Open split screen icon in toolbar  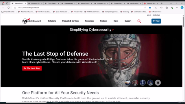pos(156,8)
